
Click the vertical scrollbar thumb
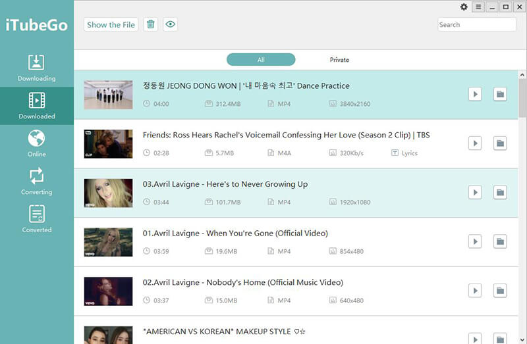pos(522,99)
